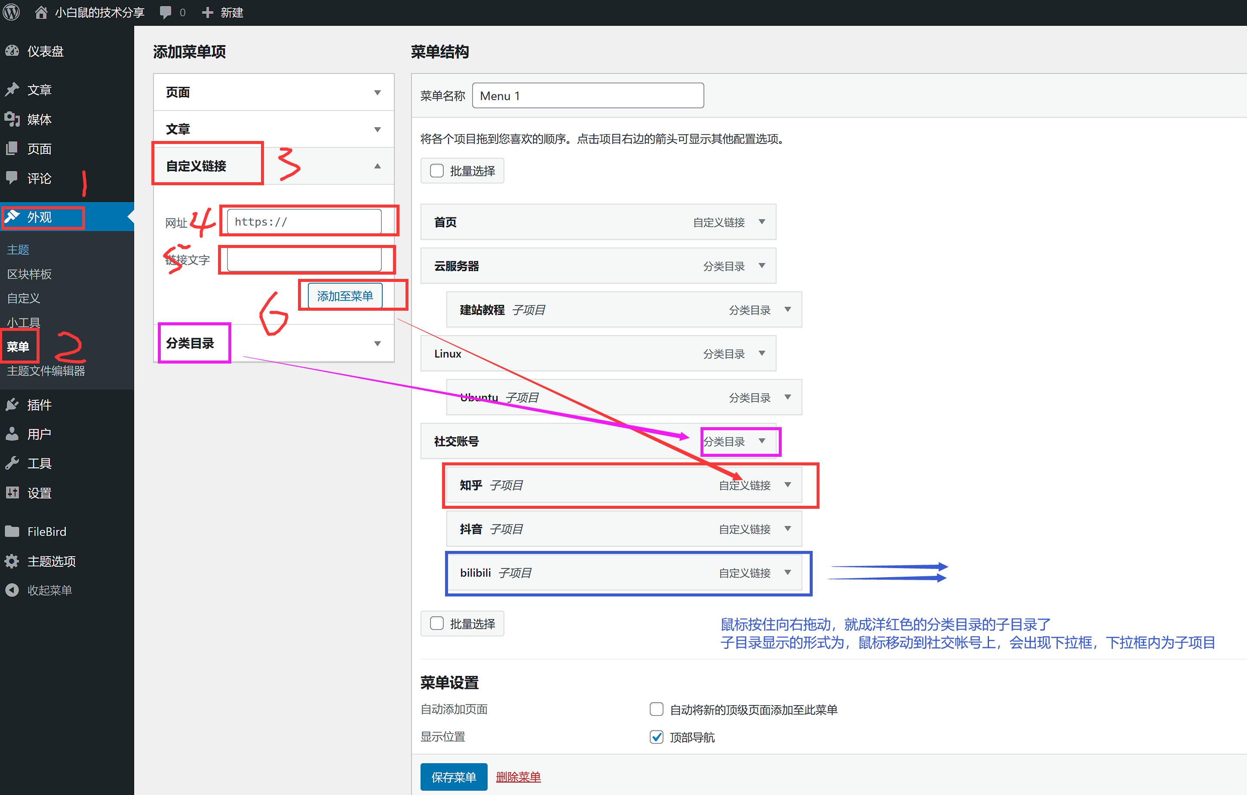This screenshot has height=795, width=1247.
Task: Click the 菜单名称 Menu 1 field
Action: coord(588,95)
